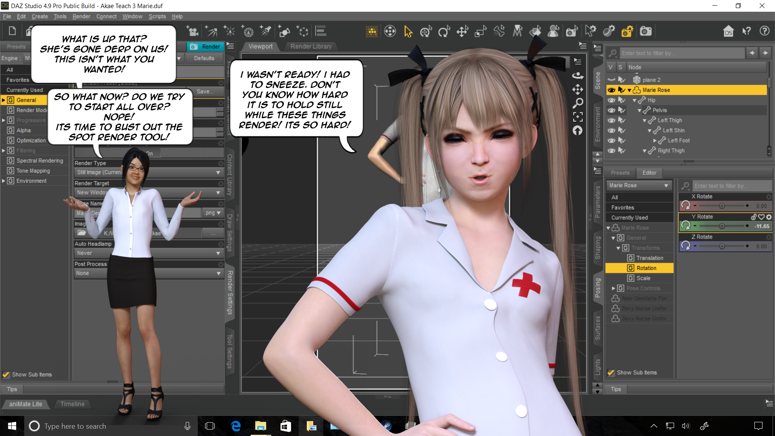Switch to the Timeline tab
Viewport: 775px width, 436px height.
72,404
